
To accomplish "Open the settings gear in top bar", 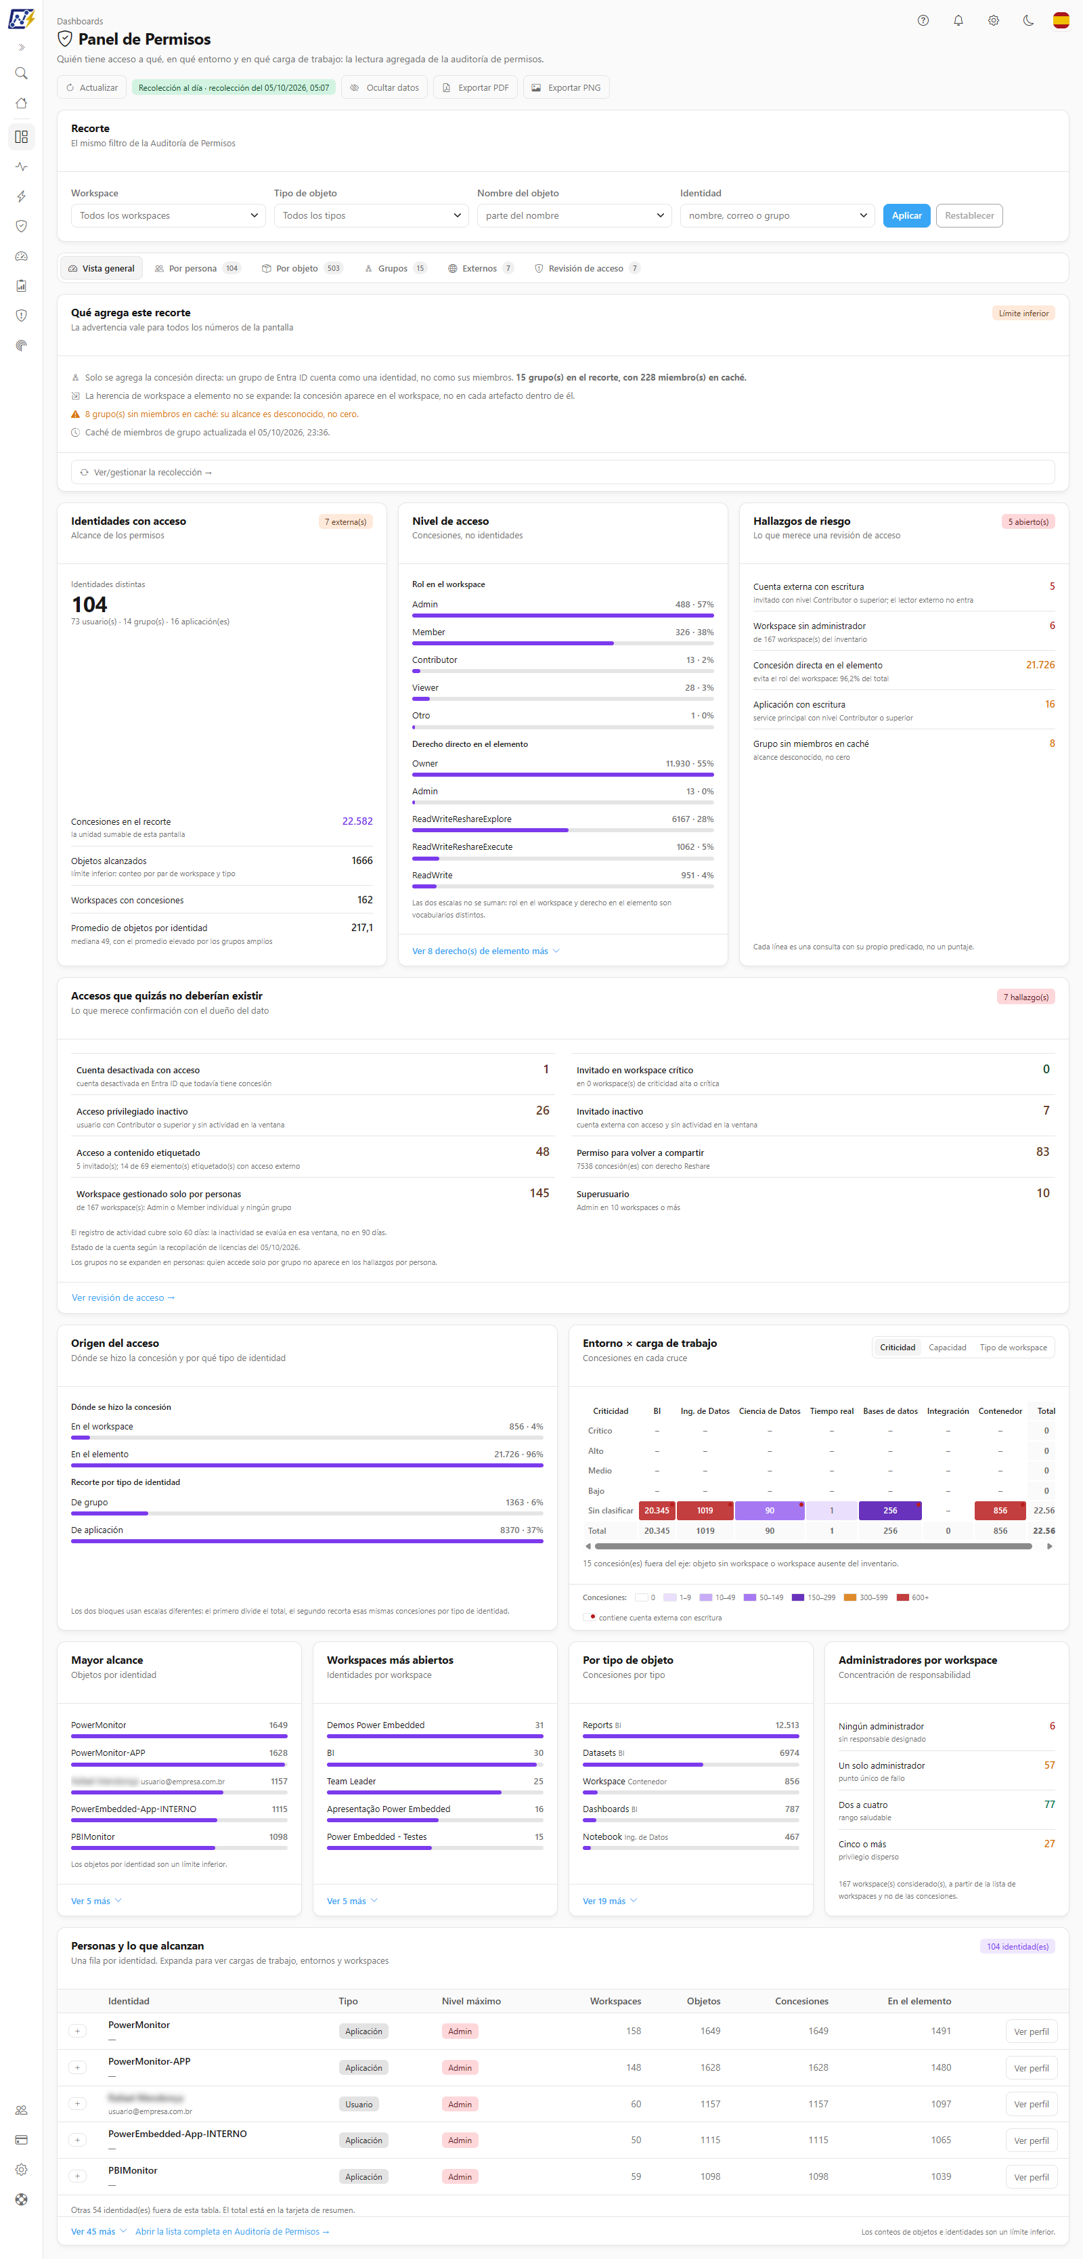I will tap(993, 20).
